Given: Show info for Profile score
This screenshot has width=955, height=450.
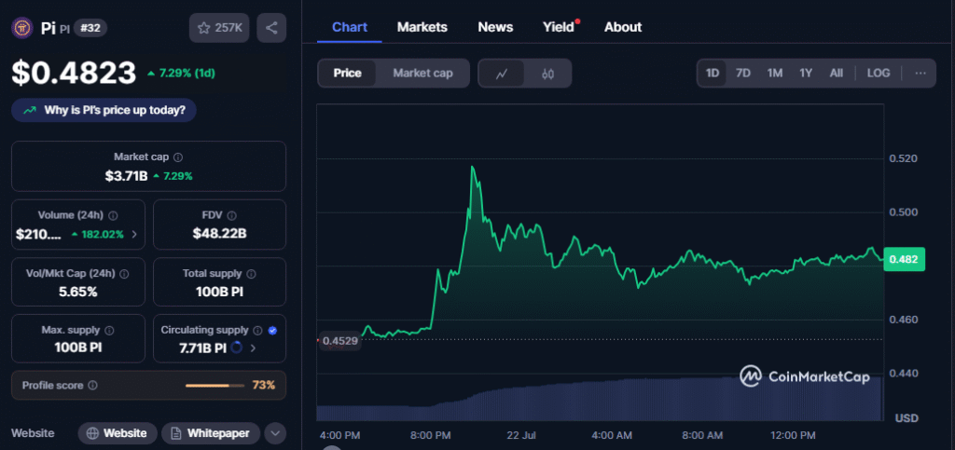Looking at the screenshot, I should coord(92,385).
